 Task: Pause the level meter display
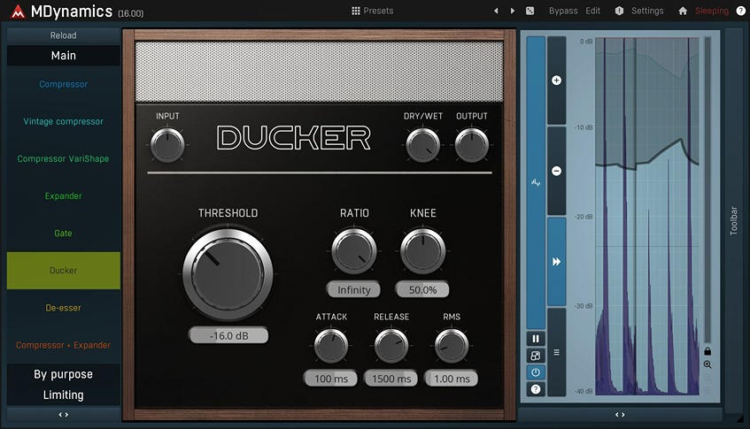[536, 339]
